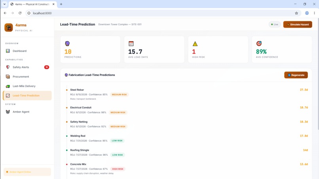
Task: Click the Live status indicator
Action: coord(274,24)
